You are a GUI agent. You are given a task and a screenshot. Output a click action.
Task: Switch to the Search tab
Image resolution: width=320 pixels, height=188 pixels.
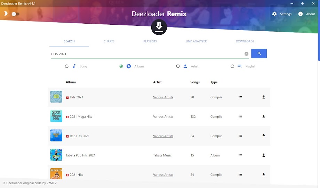coord(69,41)
